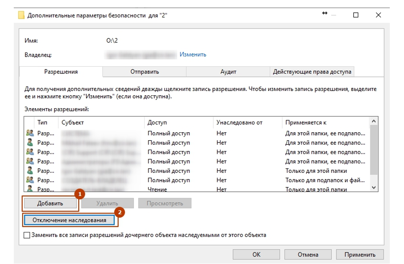This screenshot has height=264, width=404.
Task: Click 'Отключение наследования' button
Action: click(69, 220)
